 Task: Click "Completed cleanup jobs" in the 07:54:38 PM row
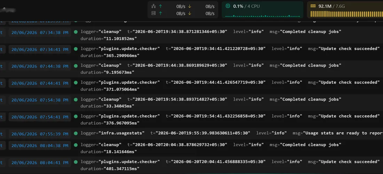[311, 99]
